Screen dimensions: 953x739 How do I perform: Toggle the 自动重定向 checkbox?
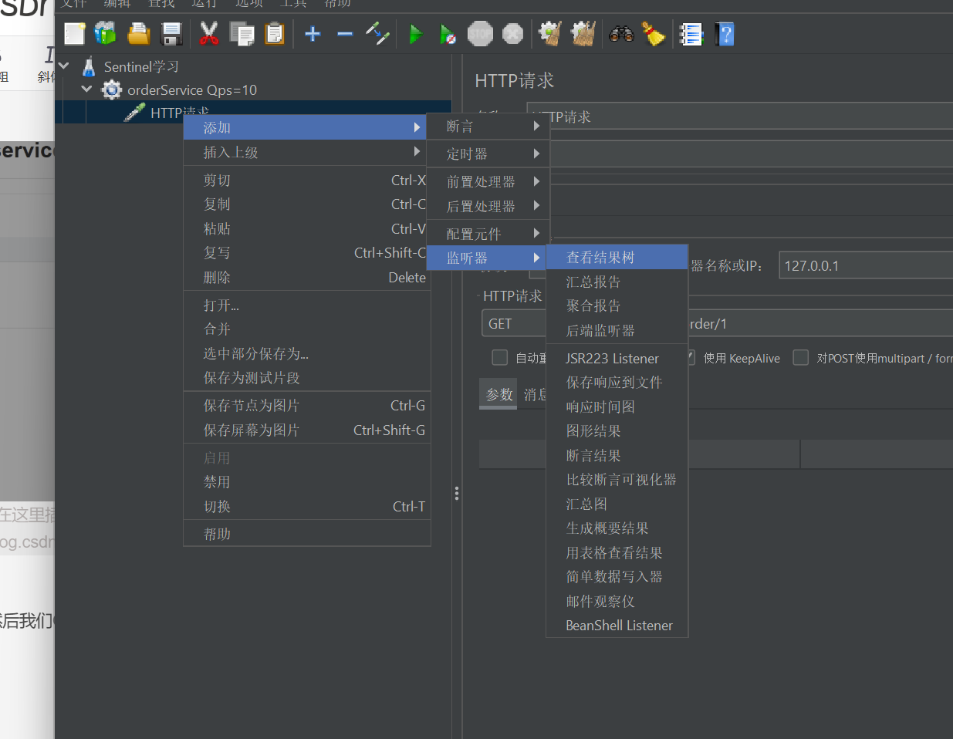click(x=500, y=357)
